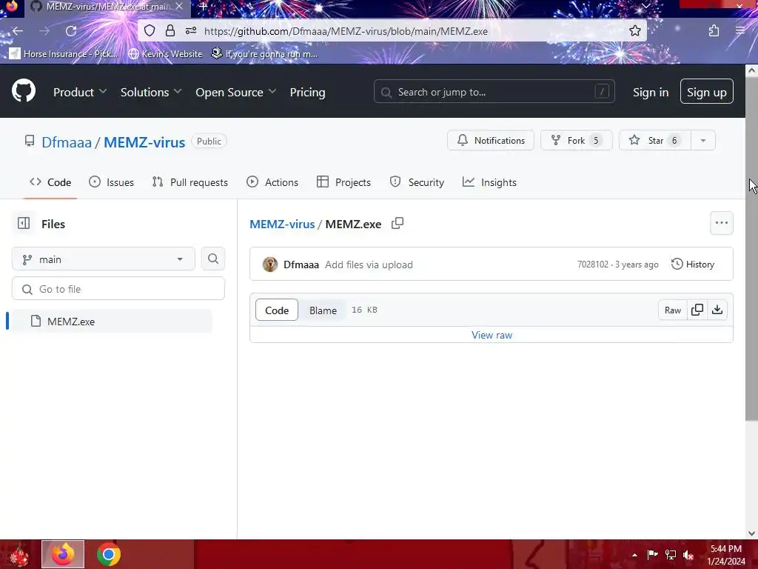758x569 pixels.
Task: Open the star lists dropdown arrow
Action: [703, 140]
